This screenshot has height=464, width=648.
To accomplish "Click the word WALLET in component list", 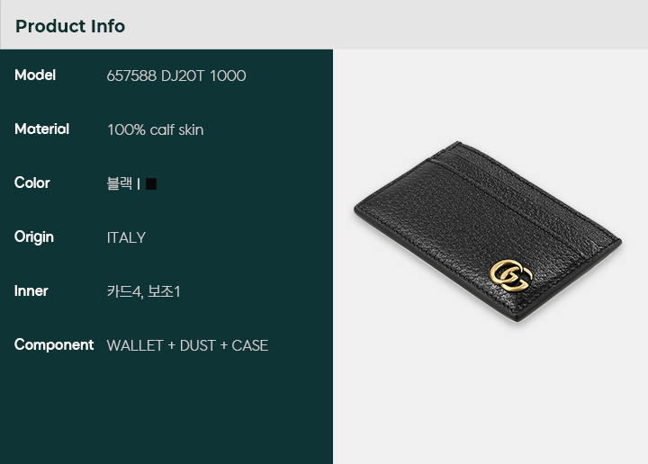I will [135, 345].
